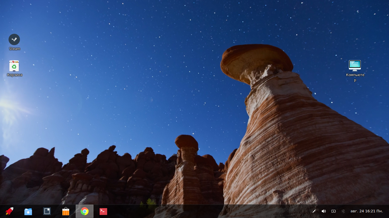
Task: Open the file manager from the taskbar
Action: click(28, 211)
